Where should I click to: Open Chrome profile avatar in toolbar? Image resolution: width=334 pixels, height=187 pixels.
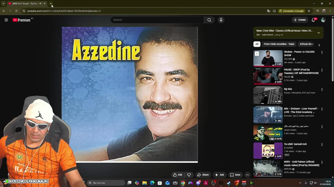click(324, 11)
